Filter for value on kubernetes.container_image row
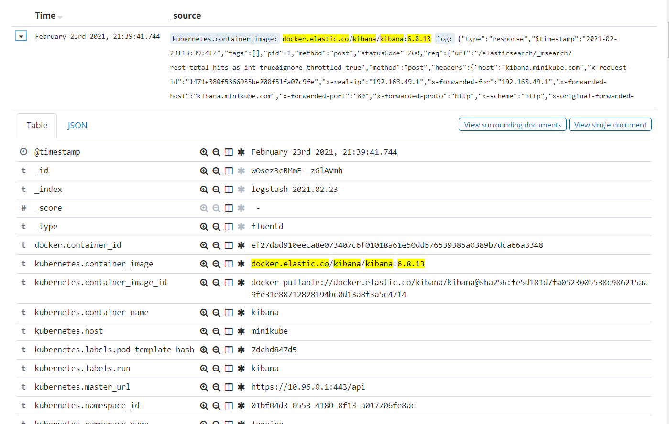Screen dimensions: 669x424 click(x=204, y=264)
